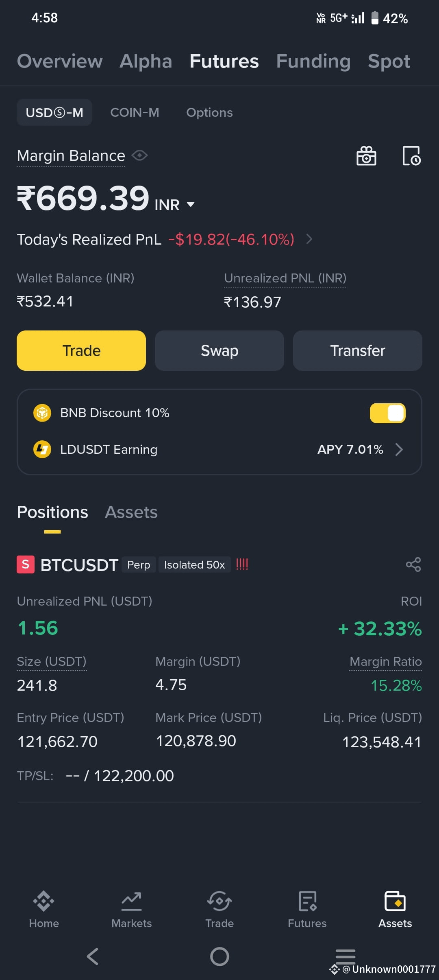439x980 pixels.
Task: Tap the Transfer button
Action: (x=358, y=350)
